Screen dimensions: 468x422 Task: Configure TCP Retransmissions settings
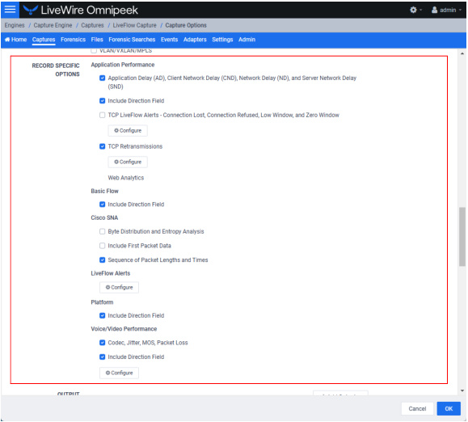128,162
